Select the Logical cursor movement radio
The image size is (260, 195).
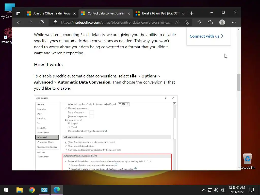pyautogui.click(x=69, y=123)
